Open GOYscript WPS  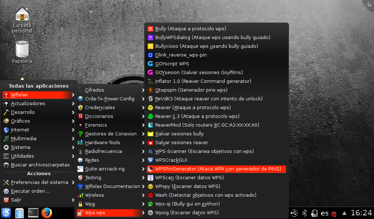(216, 64)
